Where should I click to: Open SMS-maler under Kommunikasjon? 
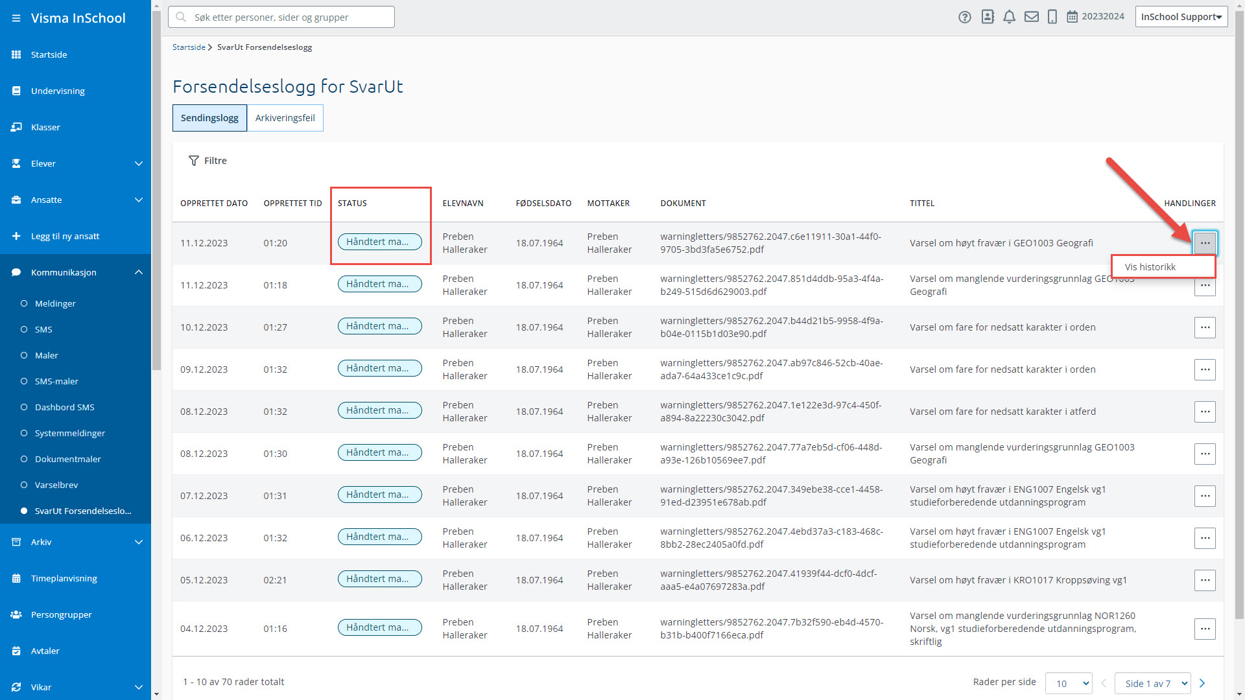tap(75, 381)
